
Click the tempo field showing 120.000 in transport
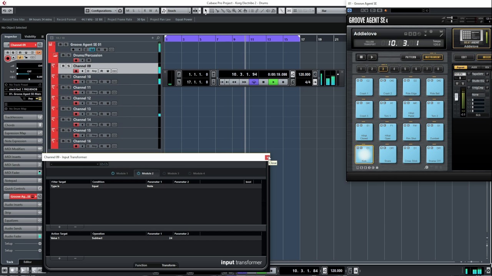point(304,74)
